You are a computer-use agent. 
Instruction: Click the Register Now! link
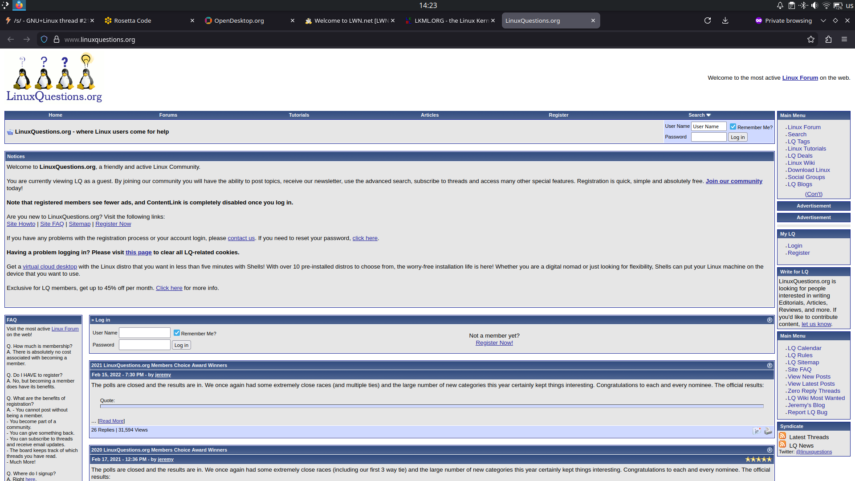click(x=494, y=343)
